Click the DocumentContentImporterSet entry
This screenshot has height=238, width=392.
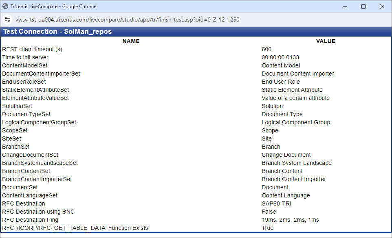pyautogui.click(x=41, y=74)
